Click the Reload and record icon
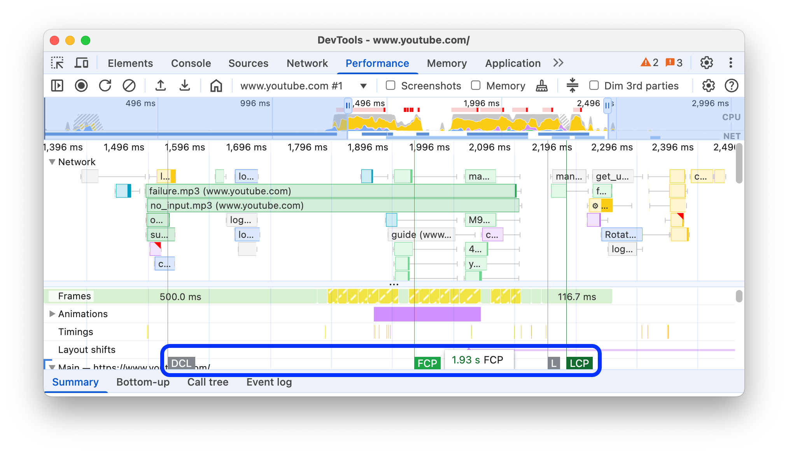This screenshot has height=454, width=788. tap(105, 86)
